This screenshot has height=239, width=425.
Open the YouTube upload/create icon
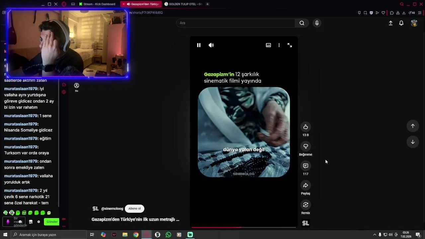(x=390, y=23)
